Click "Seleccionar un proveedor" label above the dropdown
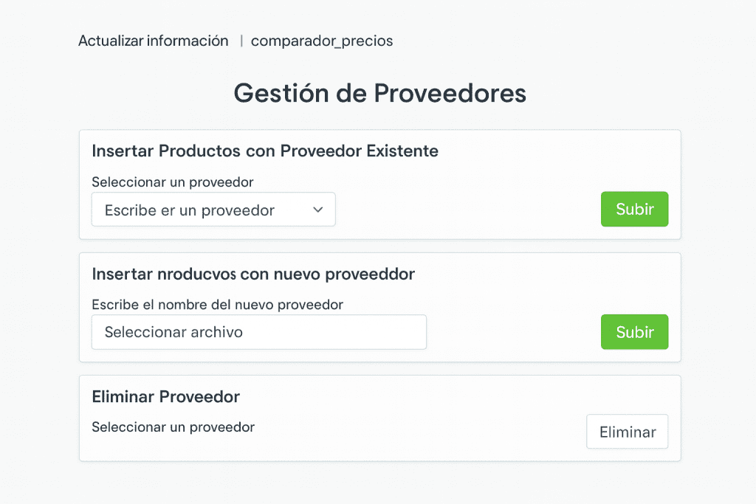The height and width of the screenshot is (504, 756). point(173,182)
